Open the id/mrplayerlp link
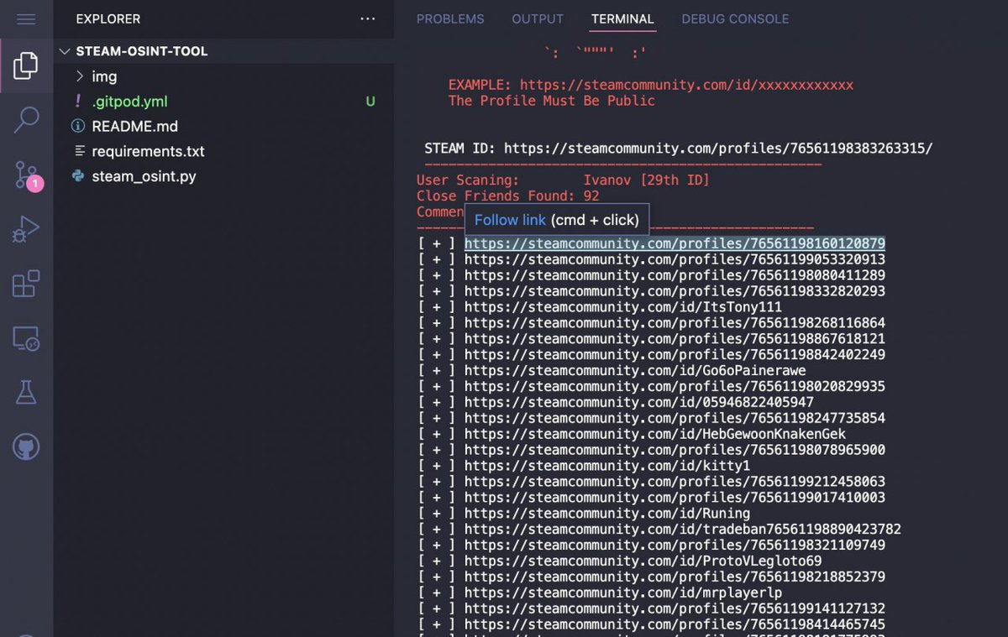Viewport: 1008px width, 637px height. coord(623,593)
